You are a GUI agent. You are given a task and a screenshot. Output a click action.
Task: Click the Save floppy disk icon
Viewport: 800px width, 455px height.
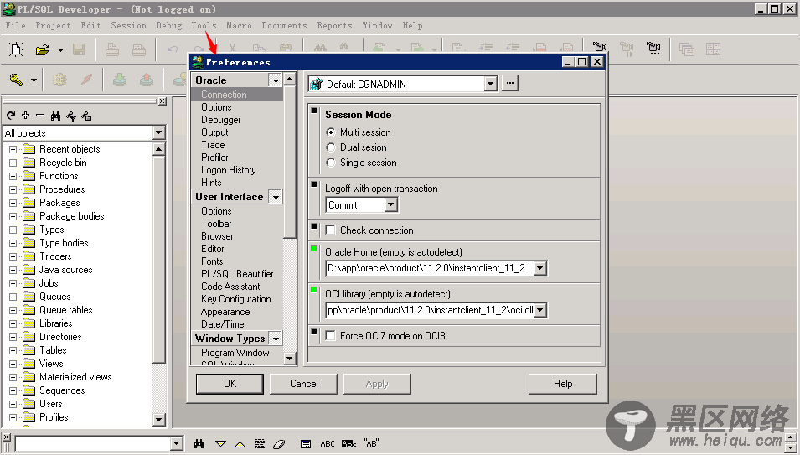[x=79, y=49]
